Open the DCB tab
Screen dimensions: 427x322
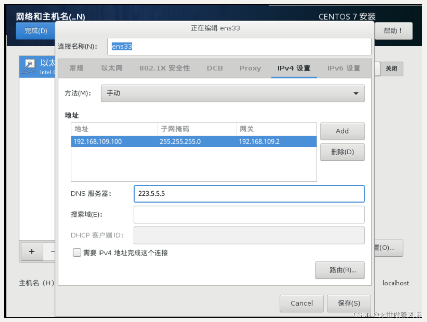[x=215, y=68]
